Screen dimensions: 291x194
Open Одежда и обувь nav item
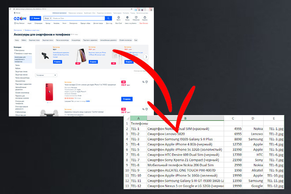[86, 23]
